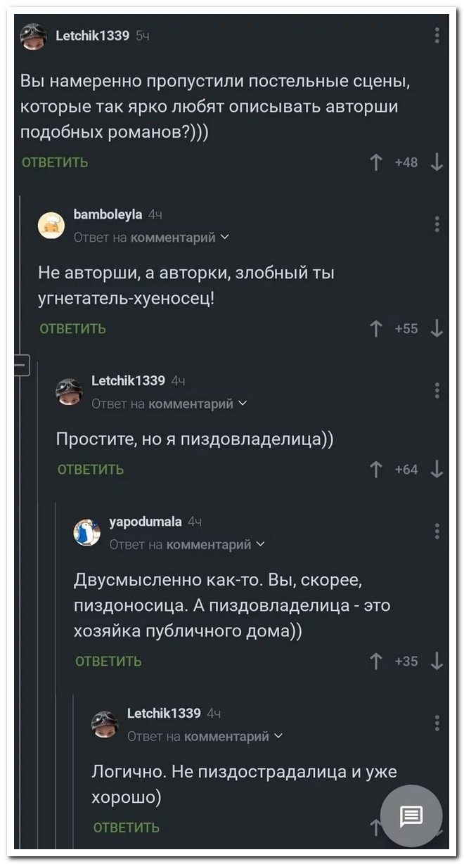The width and height of the screenshot is (464, 864).
Task: Expand parent comment reference under yapodumala
Action: tap(260, 544)
